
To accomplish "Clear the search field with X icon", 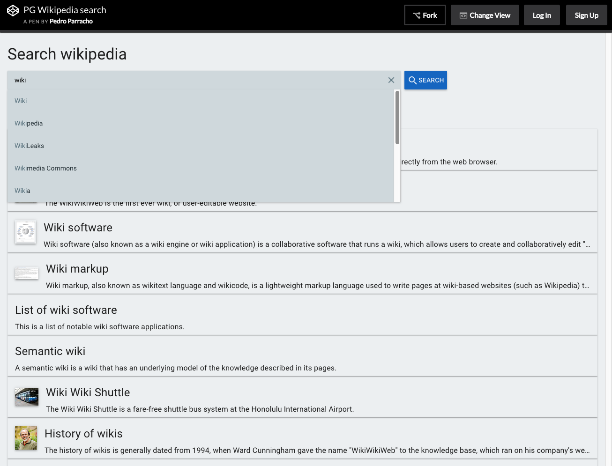I will click(x=391, y=80).
